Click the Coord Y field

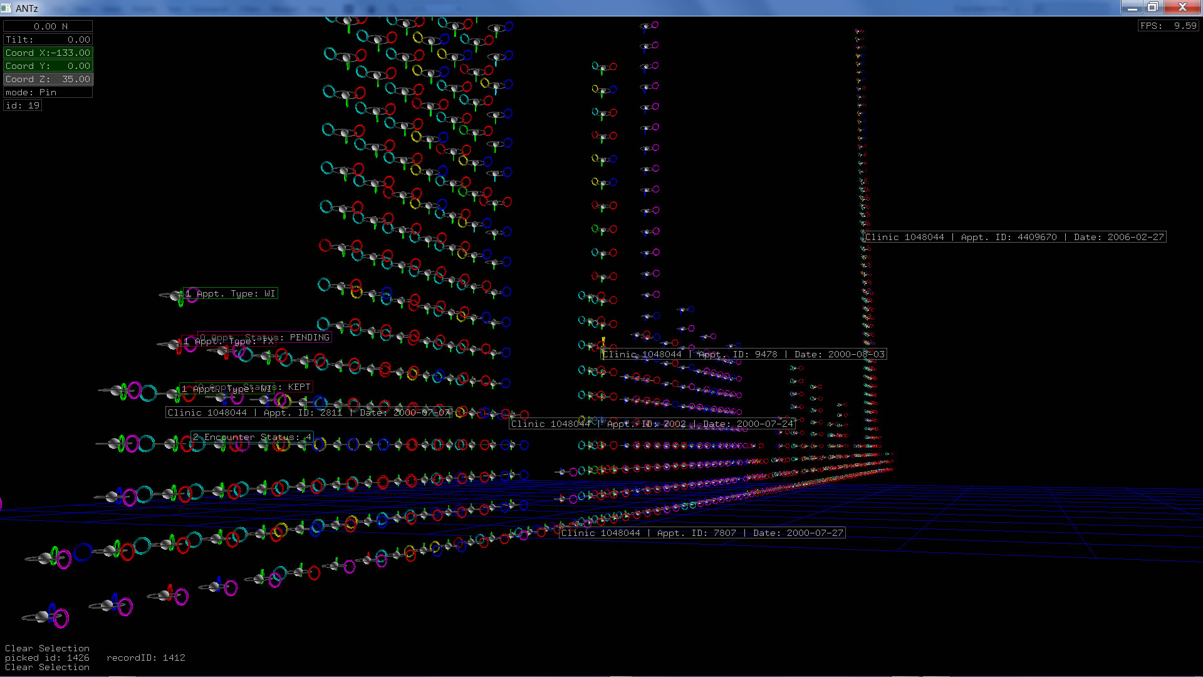[48, 66]
